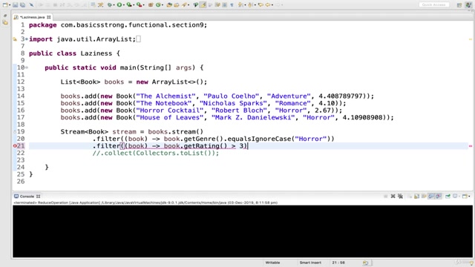
Task: Click the Restore view icon in left sidebar
Action: 5,16
